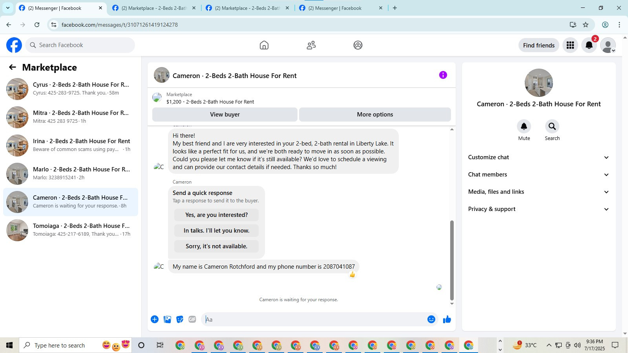Expand the Chat members section

coord(539,175)
